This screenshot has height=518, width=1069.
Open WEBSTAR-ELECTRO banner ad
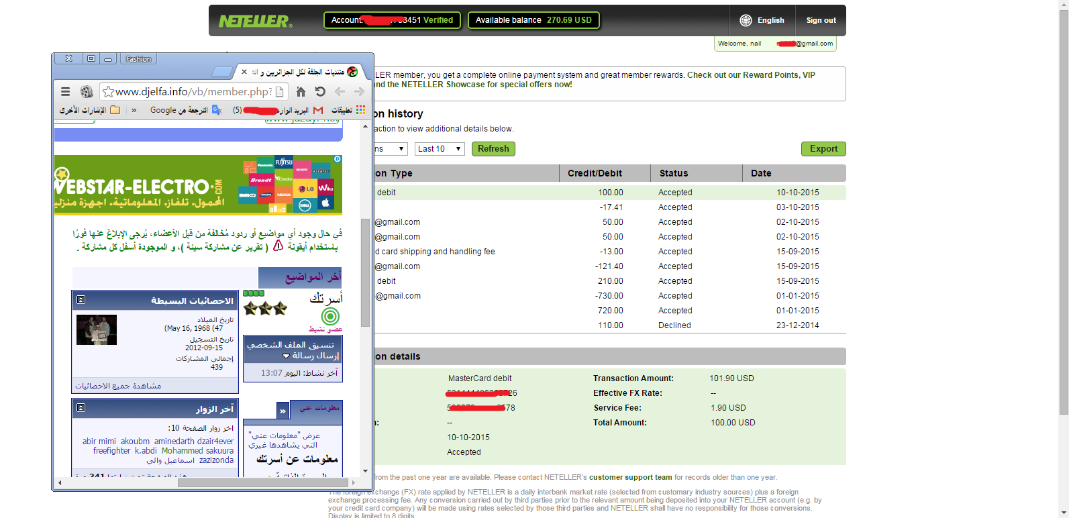coord(198,185)
